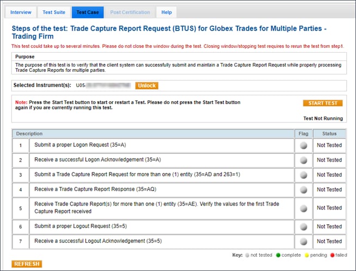The image size is (356, 271).
Task: Unlock the selected instrument
Action: tap(146, 85)
